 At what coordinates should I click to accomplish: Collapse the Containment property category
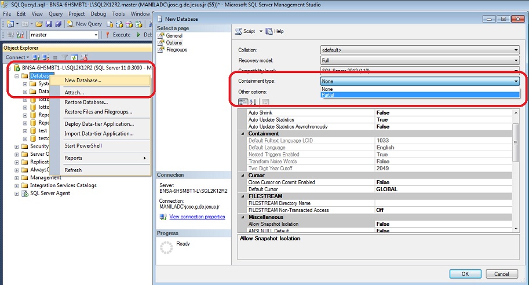click(x=243, y=134)
